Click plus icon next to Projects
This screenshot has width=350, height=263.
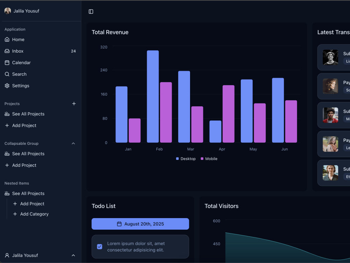74,103
